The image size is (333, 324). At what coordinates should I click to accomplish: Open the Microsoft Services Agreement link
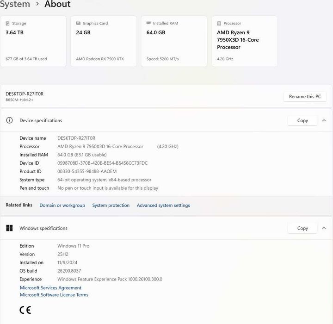coord(50,288)
